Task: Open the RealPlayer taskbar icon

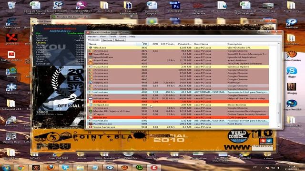Action: tap(110, 167)
